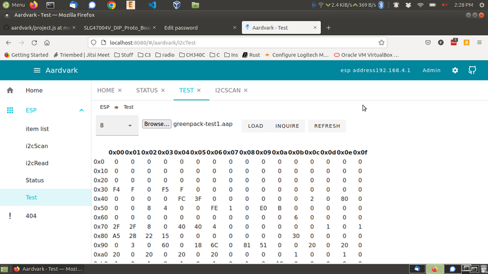Viewport: 488px width, 274px height.
Task: Open i2cScan in sidebar
Action: pos(45,146)
